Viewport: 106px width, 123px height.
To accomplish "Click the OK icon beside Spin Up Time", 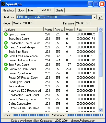I will 6,34.
